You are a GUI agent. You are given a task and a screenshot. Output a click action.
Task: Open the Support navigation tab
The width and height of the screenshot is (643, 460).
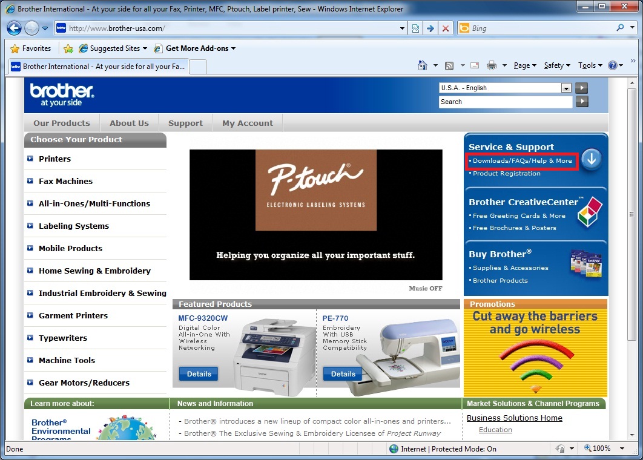[185, 123]
